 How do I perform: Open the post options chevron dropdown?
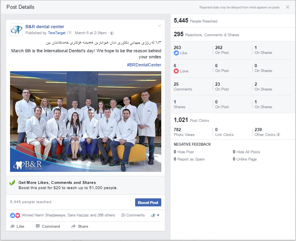click(159, 26)
